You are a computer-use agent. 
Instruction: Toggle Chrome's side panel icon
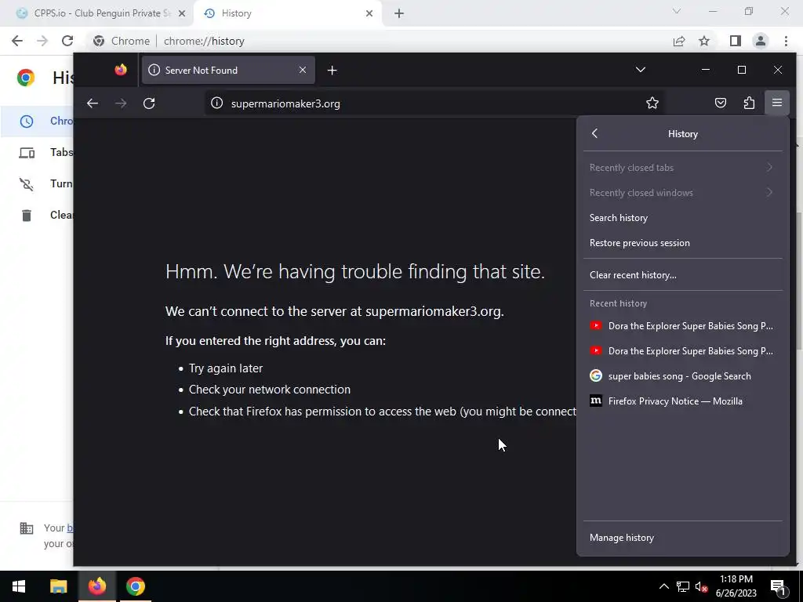click(736, 41)
